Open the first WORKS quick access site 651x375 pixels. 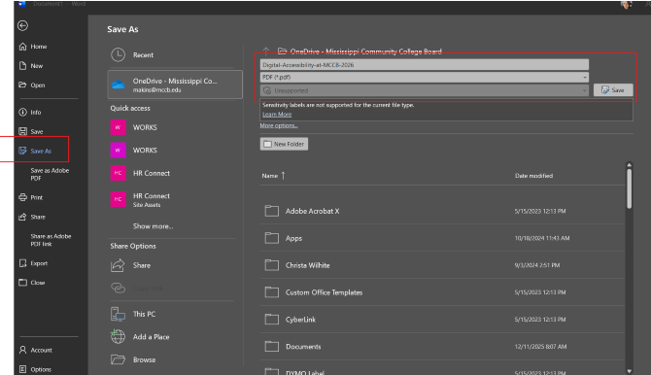click(145, 127)
